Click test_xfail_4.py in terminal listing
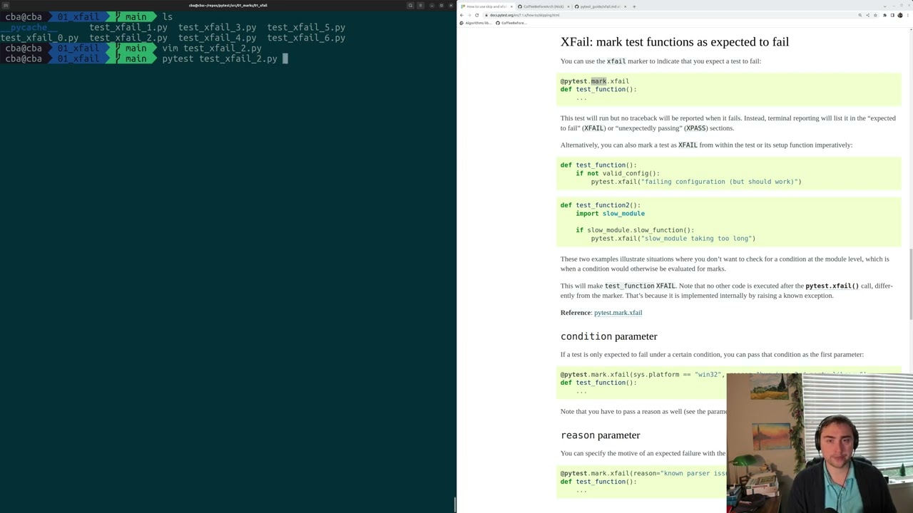This screenshot has width=913, height=513. 217,38
